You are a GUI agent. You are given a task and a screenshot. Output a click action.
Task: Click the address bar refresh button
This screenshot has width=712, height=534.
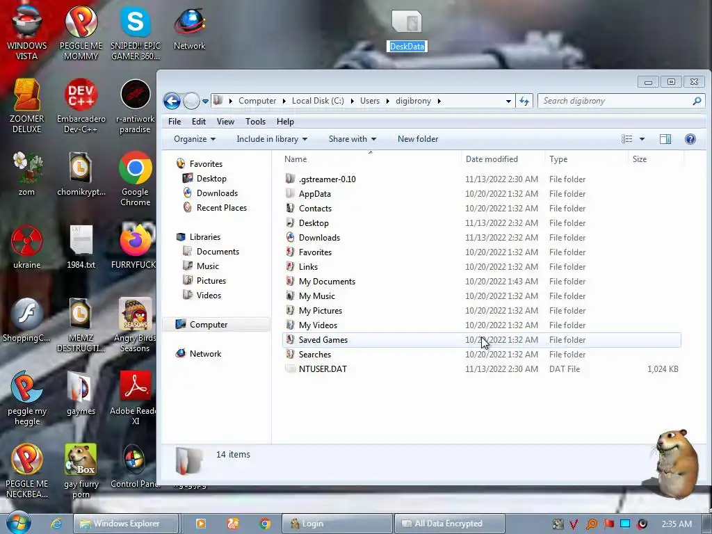pyautogui.click(x=524, y=101)
